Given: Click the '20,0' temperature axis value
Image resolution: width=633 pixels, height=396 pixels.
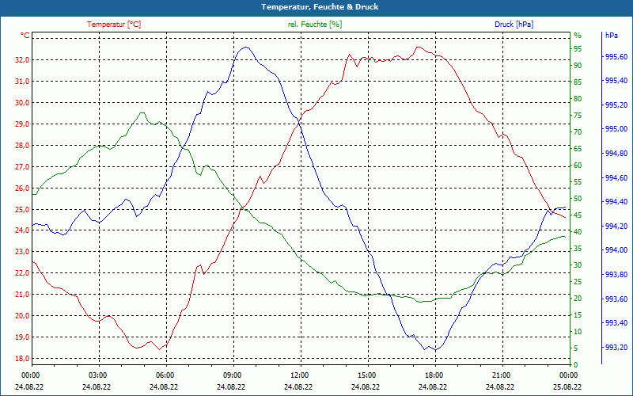Looking at the screenshot, I should (22, 316).
